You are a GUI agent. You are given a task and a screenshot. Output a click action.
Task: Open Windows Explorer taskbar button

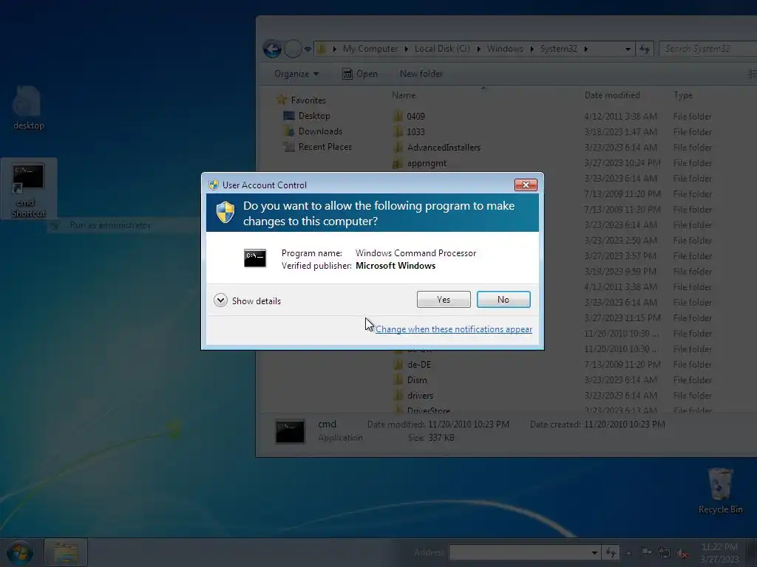click(66, 552)
